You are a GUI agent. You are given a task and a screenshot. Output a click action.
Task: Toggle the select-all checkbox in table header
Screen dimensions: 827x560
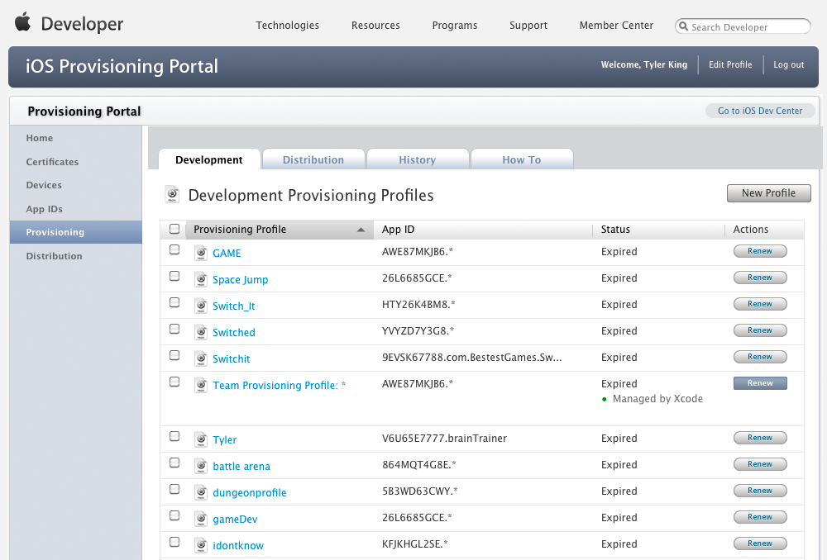pos(174,229)
